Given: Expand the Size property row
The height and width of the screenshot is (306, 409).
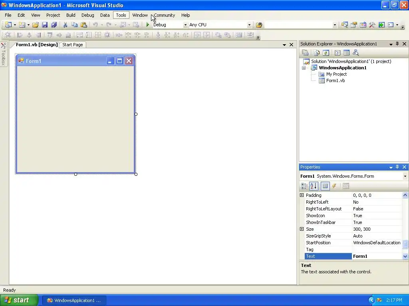Looking at the screenshot, I should [x=302, y=229].
